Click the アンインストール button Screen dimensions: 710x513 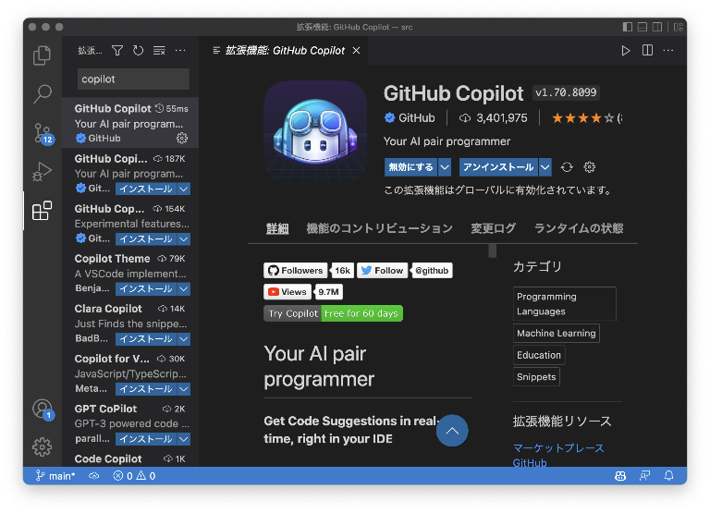tap(498, 167)
